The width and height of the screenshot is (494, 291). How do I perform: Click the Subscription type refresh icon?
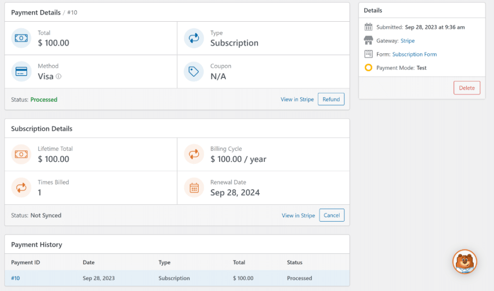tap(193, 38)
